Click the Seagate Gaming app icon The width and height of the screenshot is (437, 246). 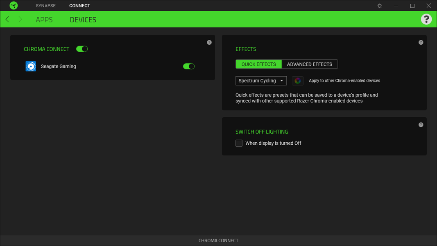click(31, 66)
